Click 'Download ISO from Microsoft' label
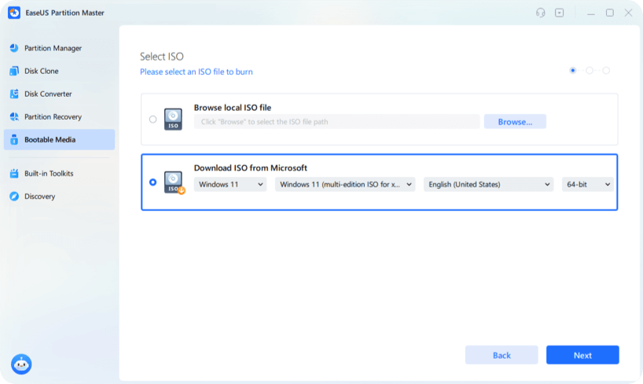Viewport: 643px width, 384px height. click(x=251, y=168)
